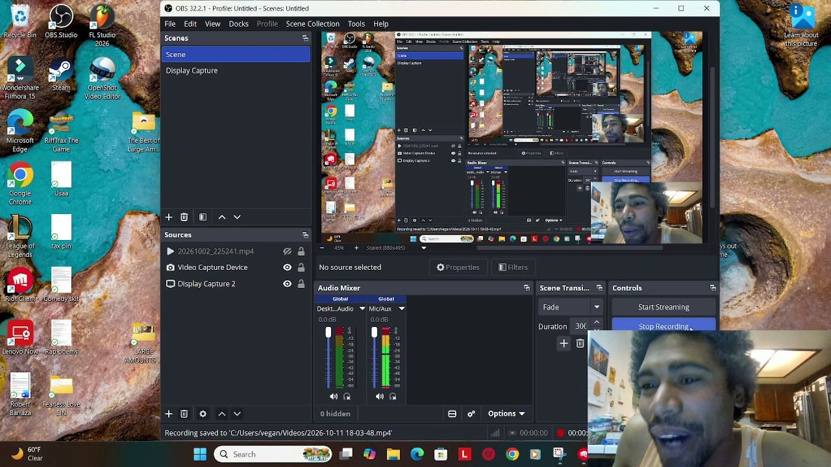The width and height of the screenshot is (831, 467).
Task: Adjust the Mic/Aux volume fader
Action: pos(374,332)
